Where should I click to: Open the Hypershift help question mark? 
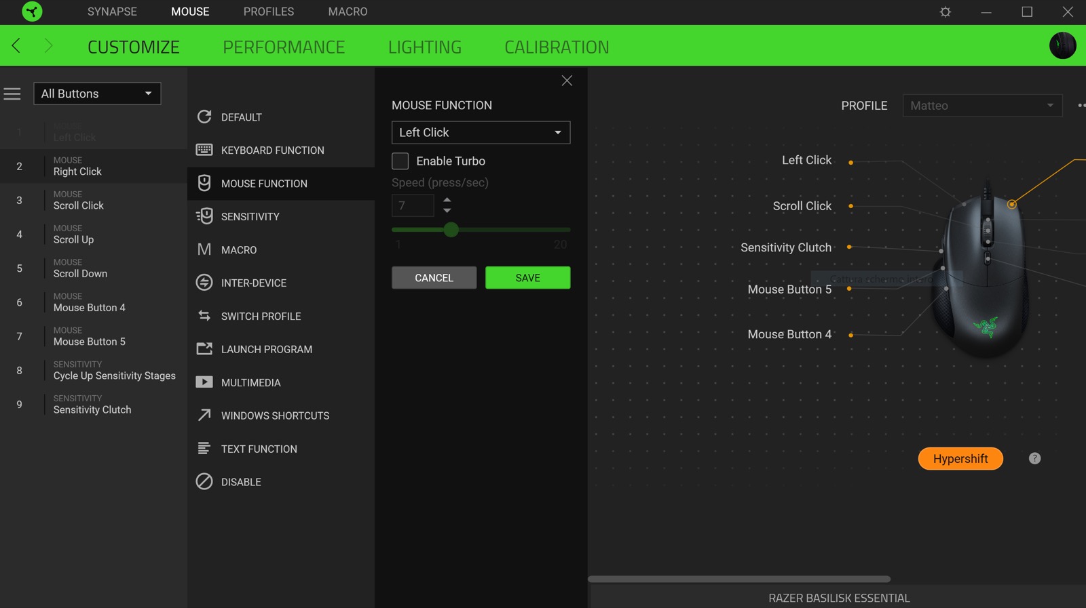(1034, 459)
